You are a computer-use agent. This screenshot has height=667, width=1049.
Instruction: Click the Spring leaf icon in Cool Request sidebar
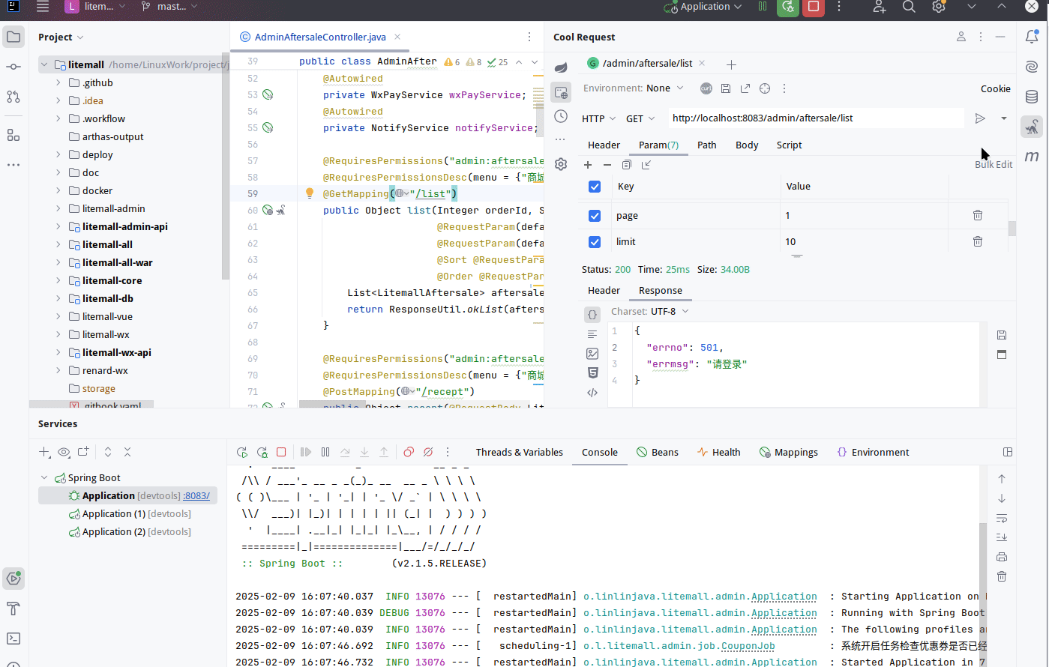[x=561, y=67]
